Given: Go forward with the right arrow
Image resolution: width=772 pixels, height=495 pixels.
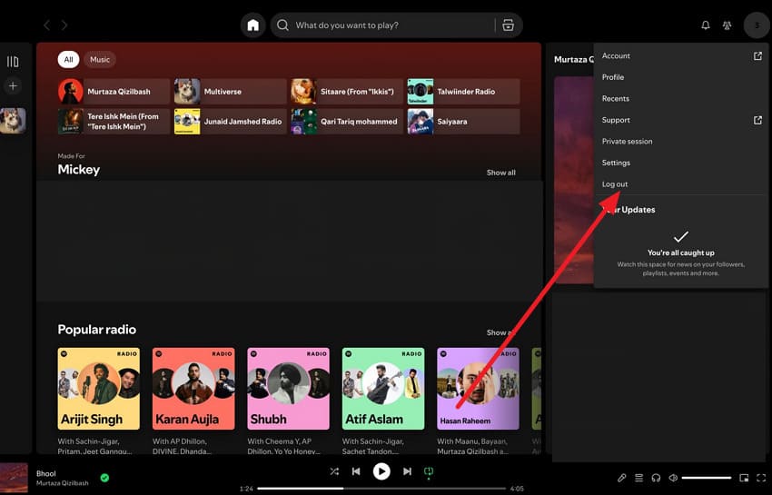Looking at the screenshot, I should [x=64, y=25].
